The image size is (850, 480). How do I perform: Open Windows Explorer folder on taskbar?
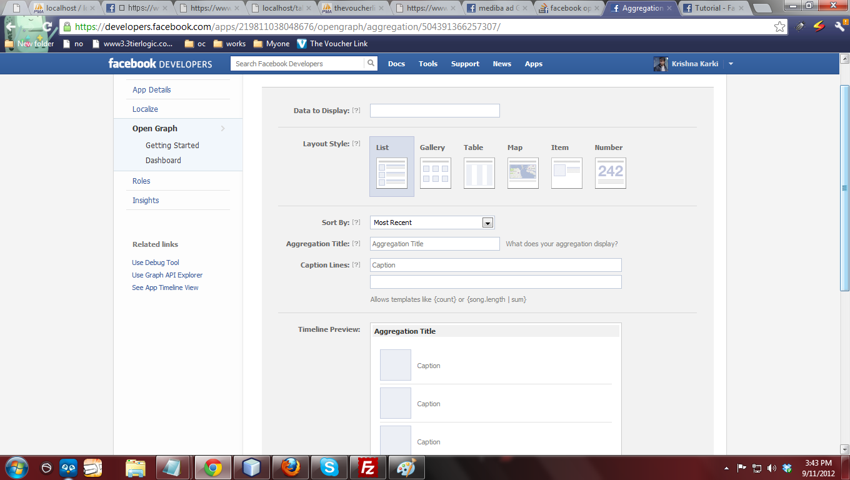coord(135,467)
